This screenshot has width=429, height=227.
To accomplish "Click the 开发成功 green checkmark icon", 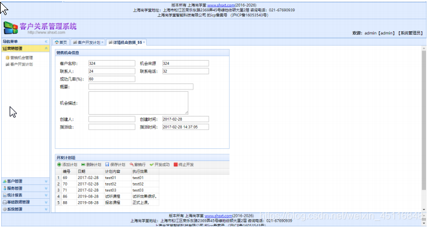I will tap(152, 165).
